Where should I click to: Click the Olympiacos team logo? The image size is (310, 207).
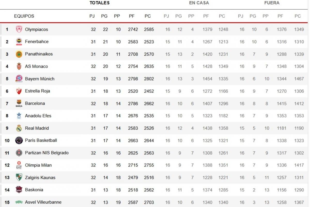19,29
